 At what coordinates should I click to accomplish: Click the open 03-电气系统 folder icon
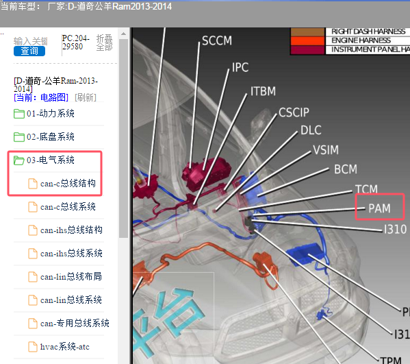[x=19, y=160]
